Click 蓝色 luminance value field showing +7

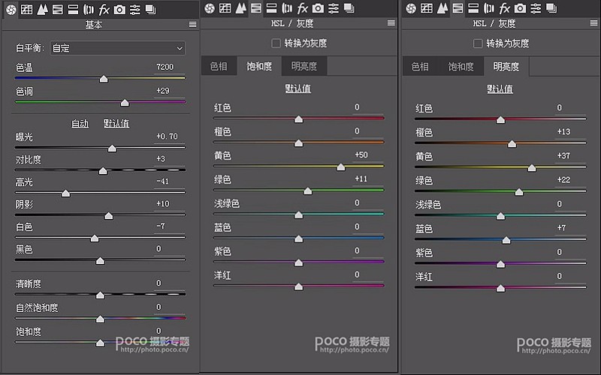pyautogui.click(x=570, y=228)
